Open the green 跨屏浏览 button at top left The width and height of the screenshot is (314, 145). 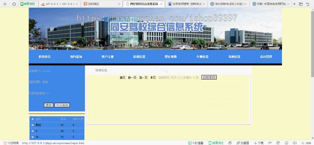tap(28, 4)
